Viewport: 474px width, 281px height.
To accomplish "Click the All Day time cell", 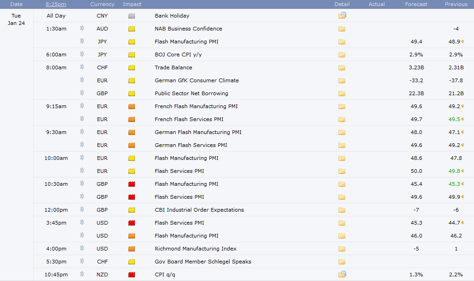I will [x=56, y=16].
